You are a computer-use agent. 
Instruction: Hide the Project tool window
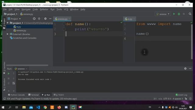click(x=50, y=19)
